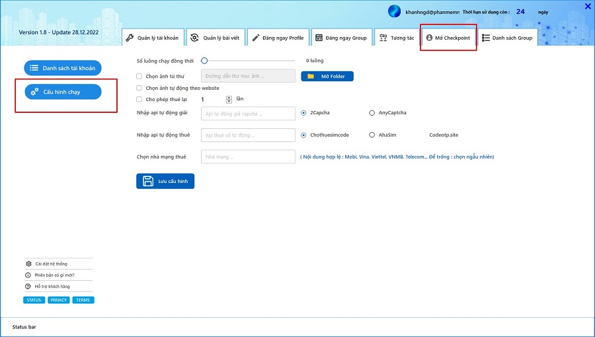Enable the Chọn ảnh từ thư checkbox
Image resolution: width=595 pixels, height=337 pixels.
[139, 76]
